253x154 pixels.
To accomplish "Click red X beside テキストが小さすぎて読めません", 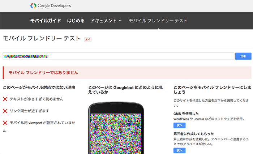I will (x=5, y=99).
